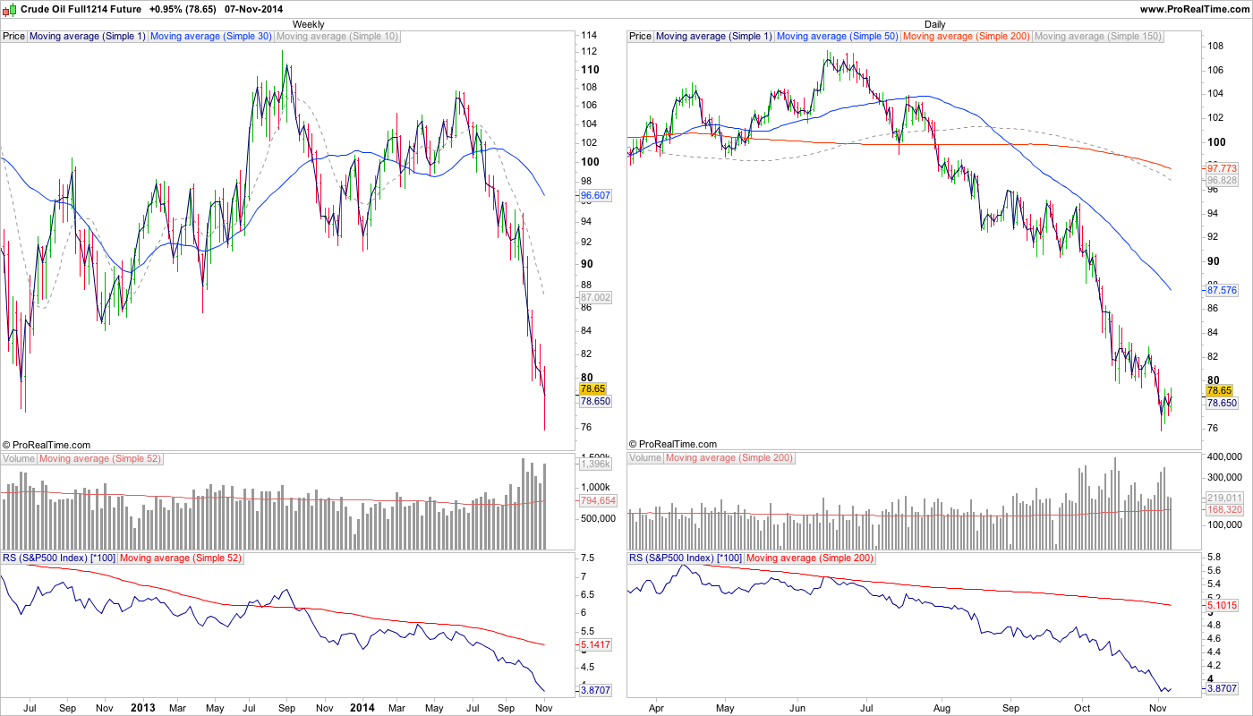Screen dimensions: 1253x716
Task: Click the 1,396k weekly volume value
Action: pyautogui.click(x=595, y=464)
